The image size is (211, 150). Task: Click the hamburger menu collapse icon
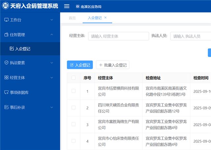tap(67, 6)
